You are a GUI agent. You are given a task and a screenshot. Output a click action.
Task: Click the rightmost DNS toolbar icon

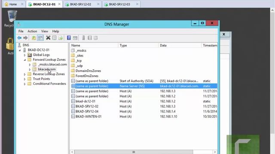(x=95, y=38)
